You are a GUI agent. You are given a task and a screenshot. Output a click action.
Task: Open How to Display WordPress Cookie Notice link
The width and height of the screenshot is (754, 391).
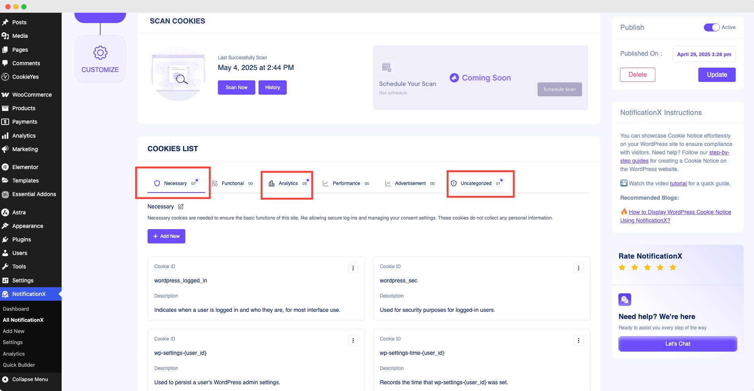(676, 216)
